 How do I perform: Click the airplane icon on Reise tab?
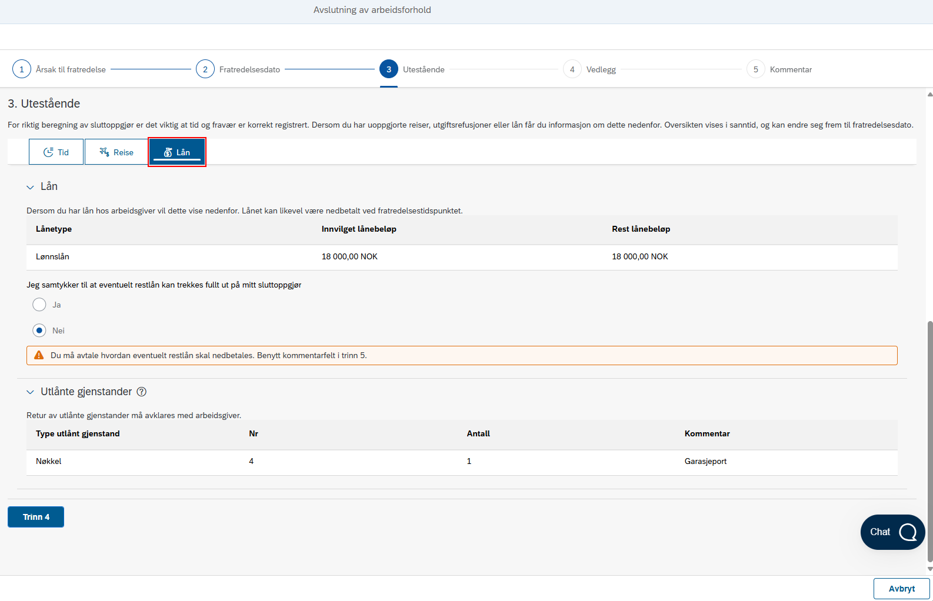click(105, 152)
